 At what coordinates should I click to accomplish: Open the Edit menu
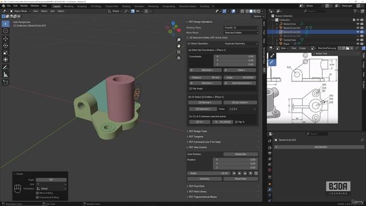click(x=15, y=6)
